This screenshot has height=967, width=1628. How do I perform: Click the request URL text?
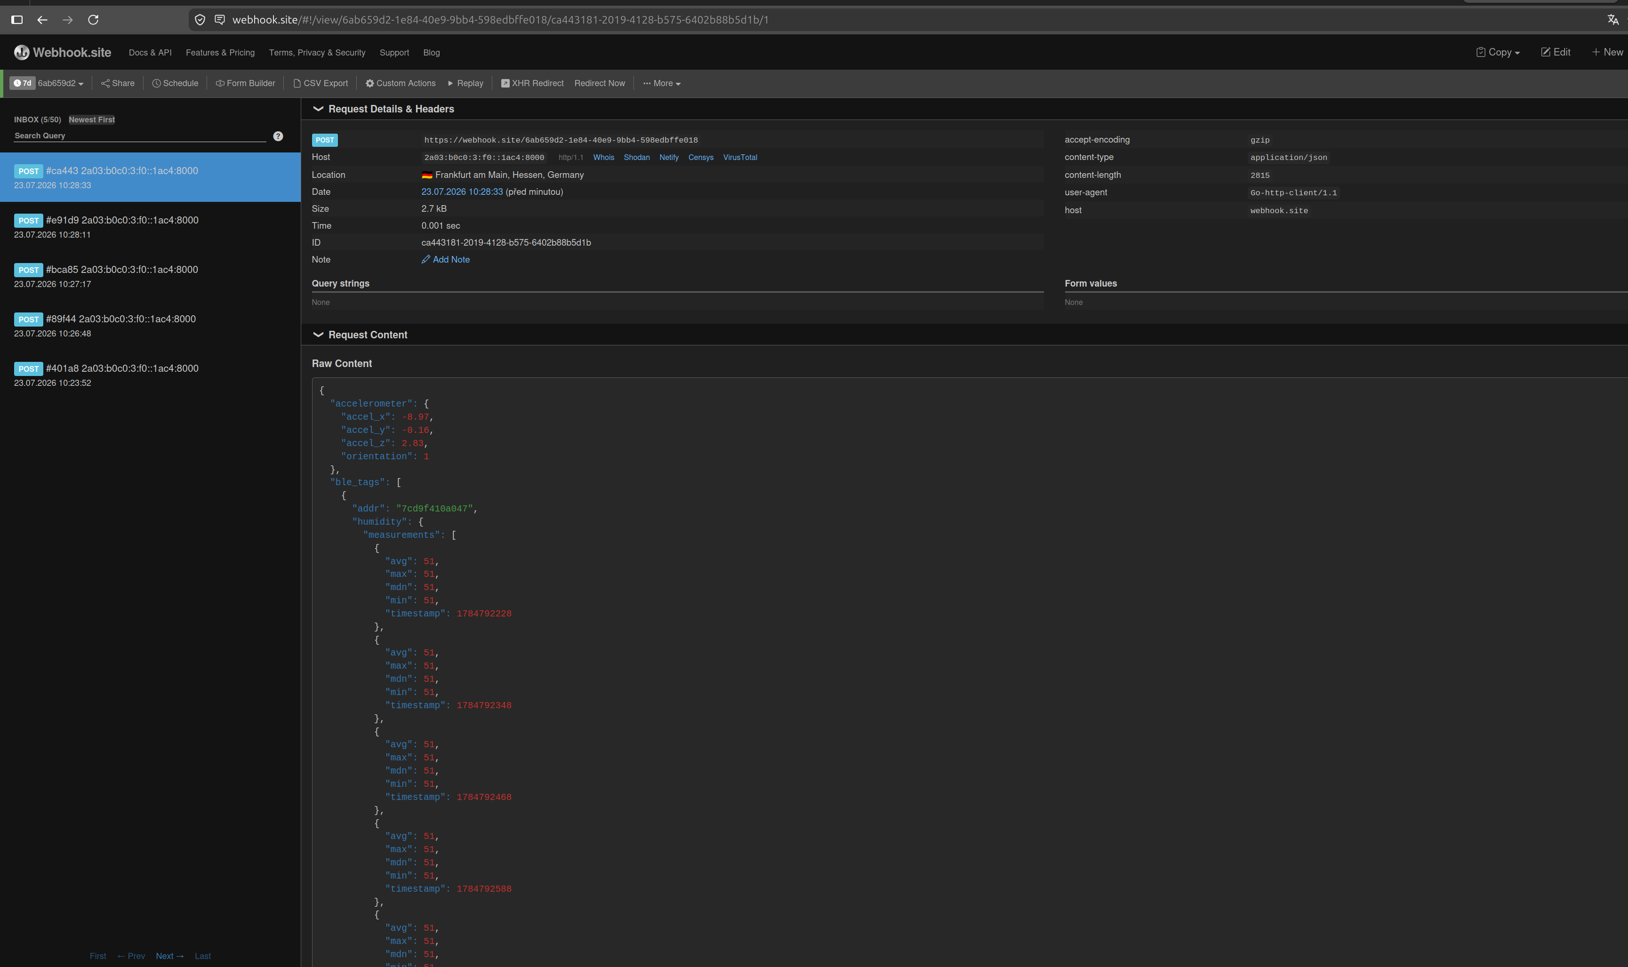coord(561,140)
